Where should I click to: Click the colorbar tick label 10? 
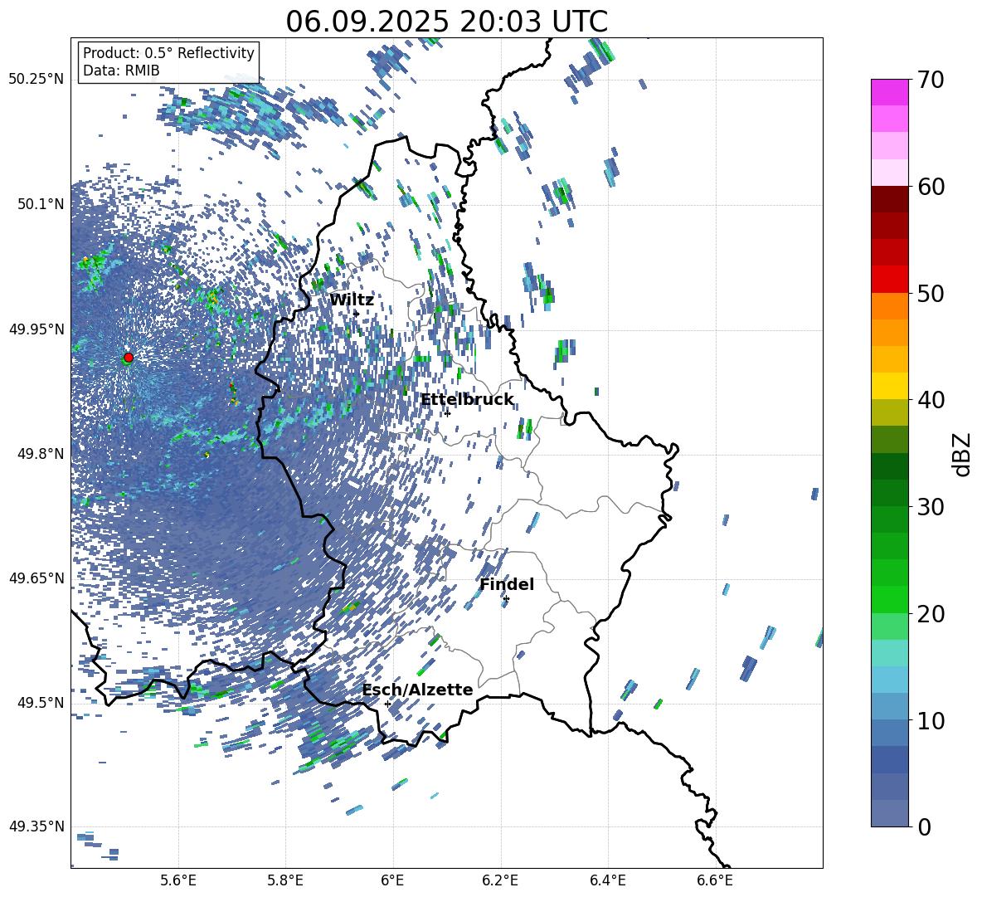(931, 720)
